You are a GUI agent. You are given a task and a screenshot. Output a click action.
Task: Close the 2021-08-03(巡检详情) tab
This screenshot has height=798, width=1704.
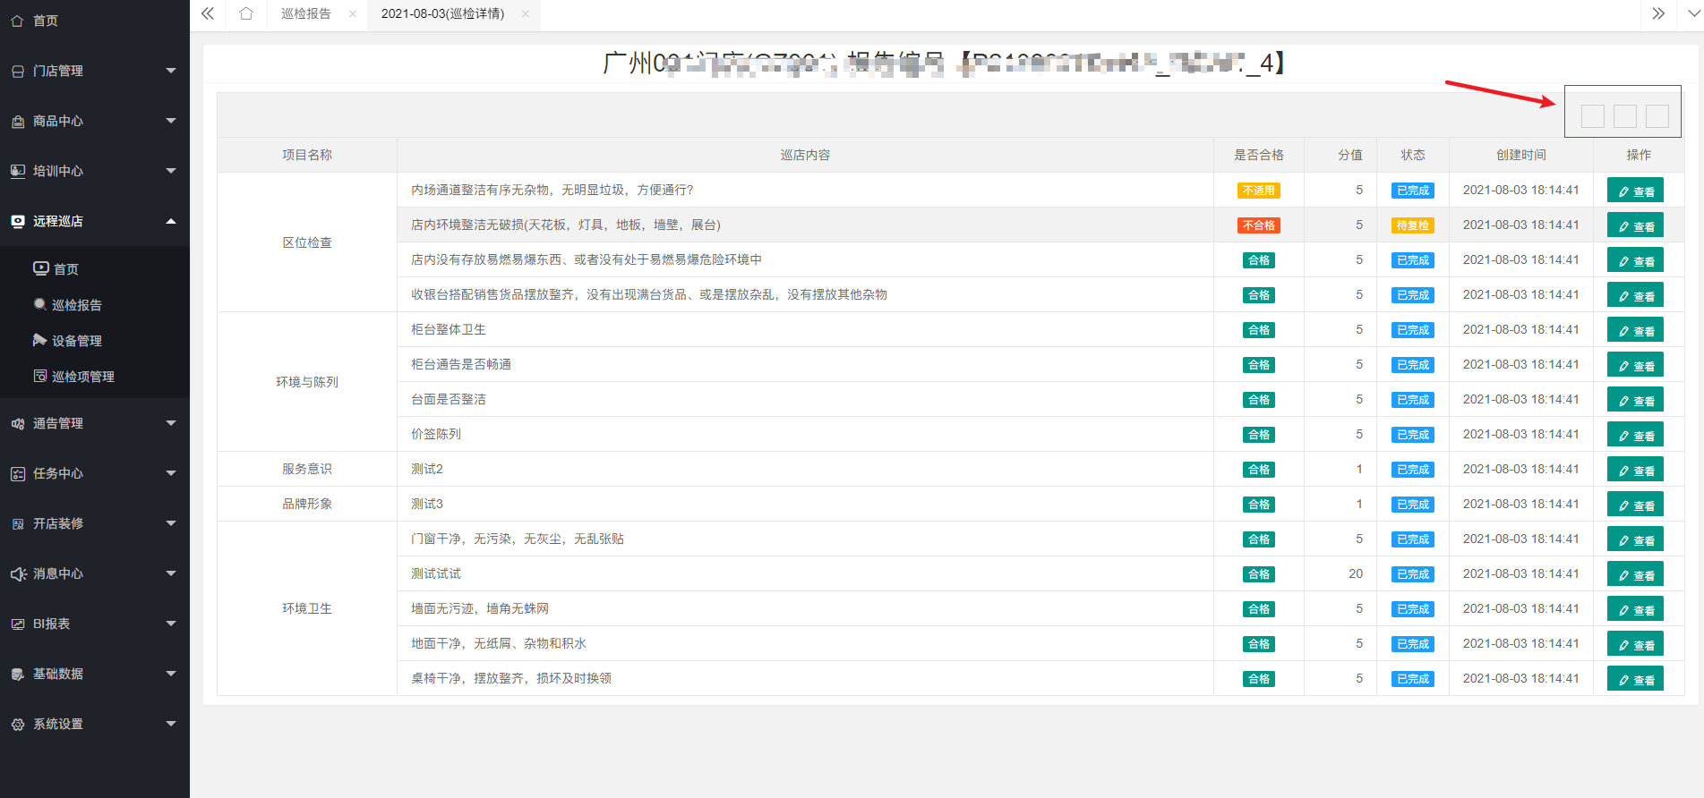tap(526, 14)
